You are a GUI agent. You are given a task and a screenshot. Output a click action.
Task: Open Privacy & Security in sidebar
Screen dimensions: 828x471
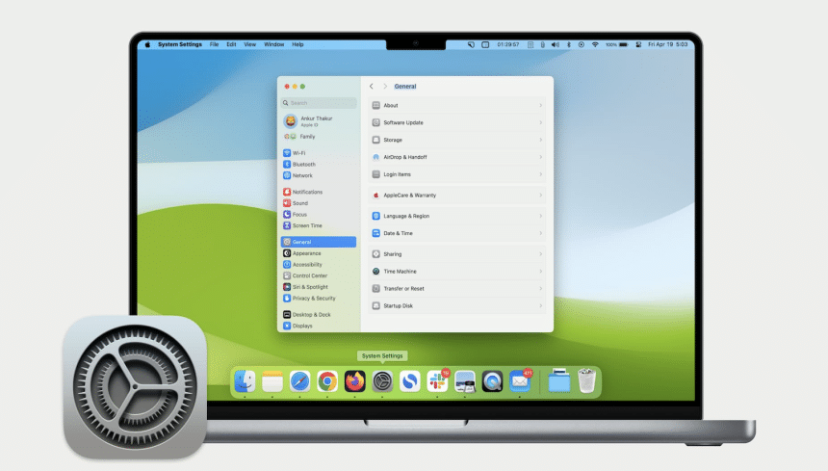point(319,299)
